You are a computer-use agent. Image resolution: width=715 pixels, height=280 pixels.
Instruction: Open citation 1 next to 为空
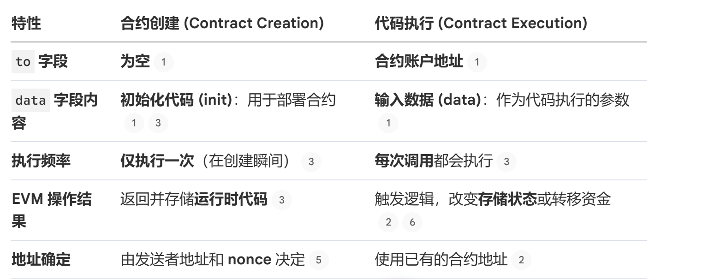164,62
